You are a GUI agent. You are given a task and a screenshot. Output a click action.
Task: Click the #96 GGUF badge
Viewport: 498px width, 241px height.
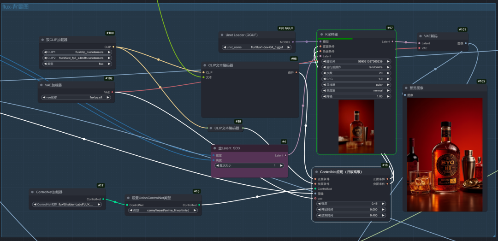point(286,28)
